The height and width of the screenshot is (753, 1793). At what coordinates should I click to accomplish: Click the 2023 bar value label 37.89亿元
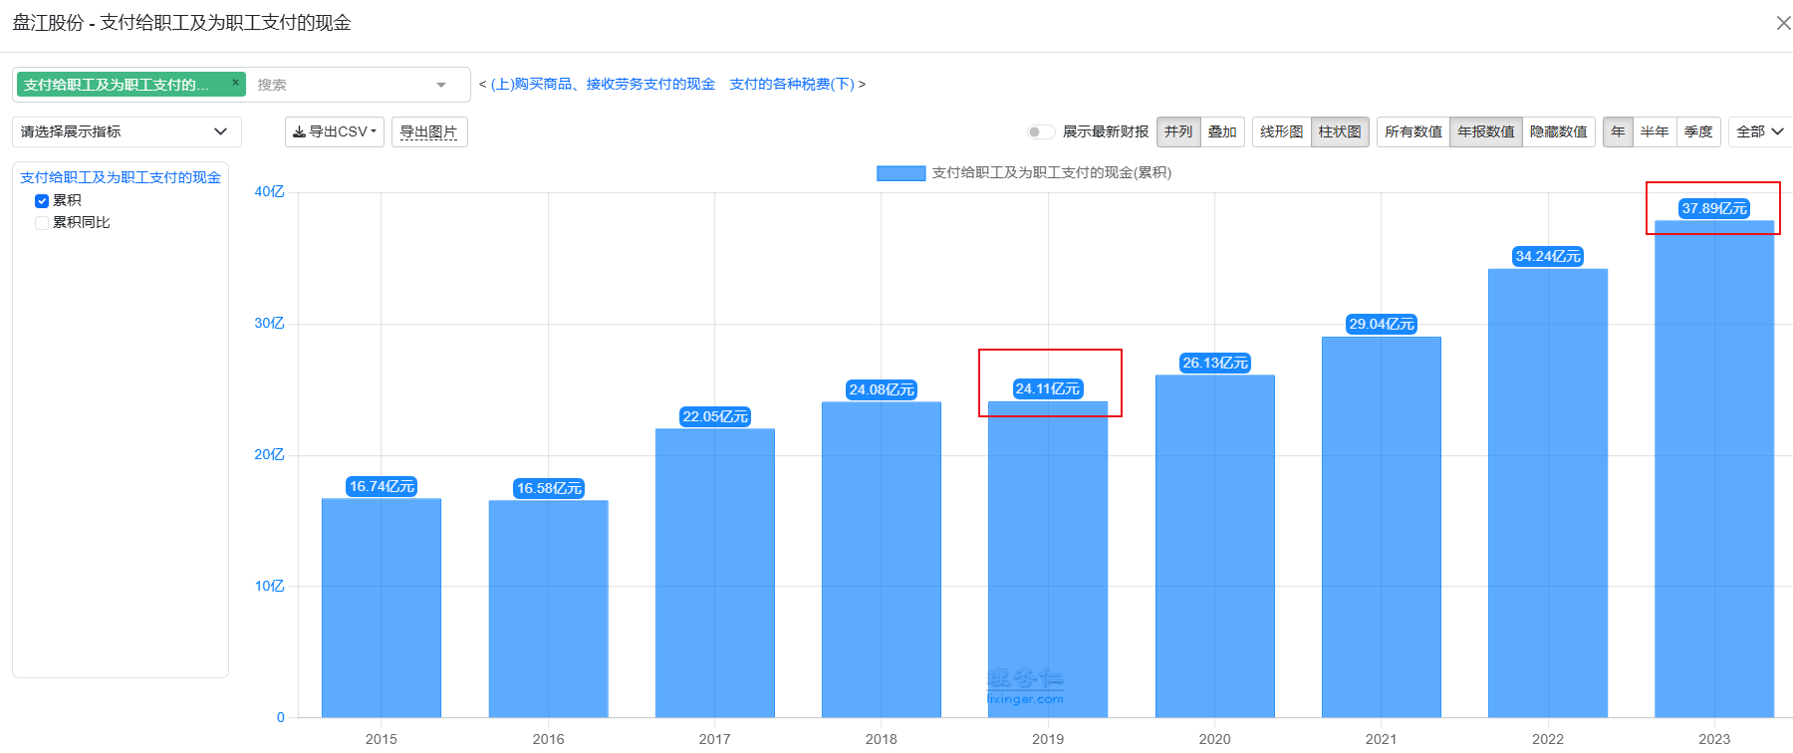click(x=1713, y=209)
